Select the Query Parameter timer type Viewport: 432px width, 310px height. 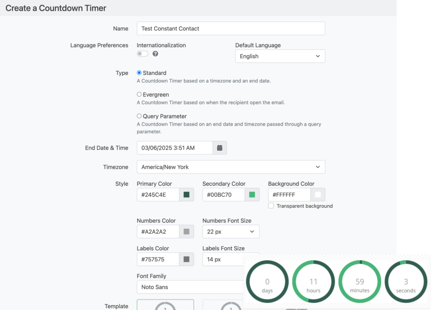pyautogui.click(x=139, y=116)
